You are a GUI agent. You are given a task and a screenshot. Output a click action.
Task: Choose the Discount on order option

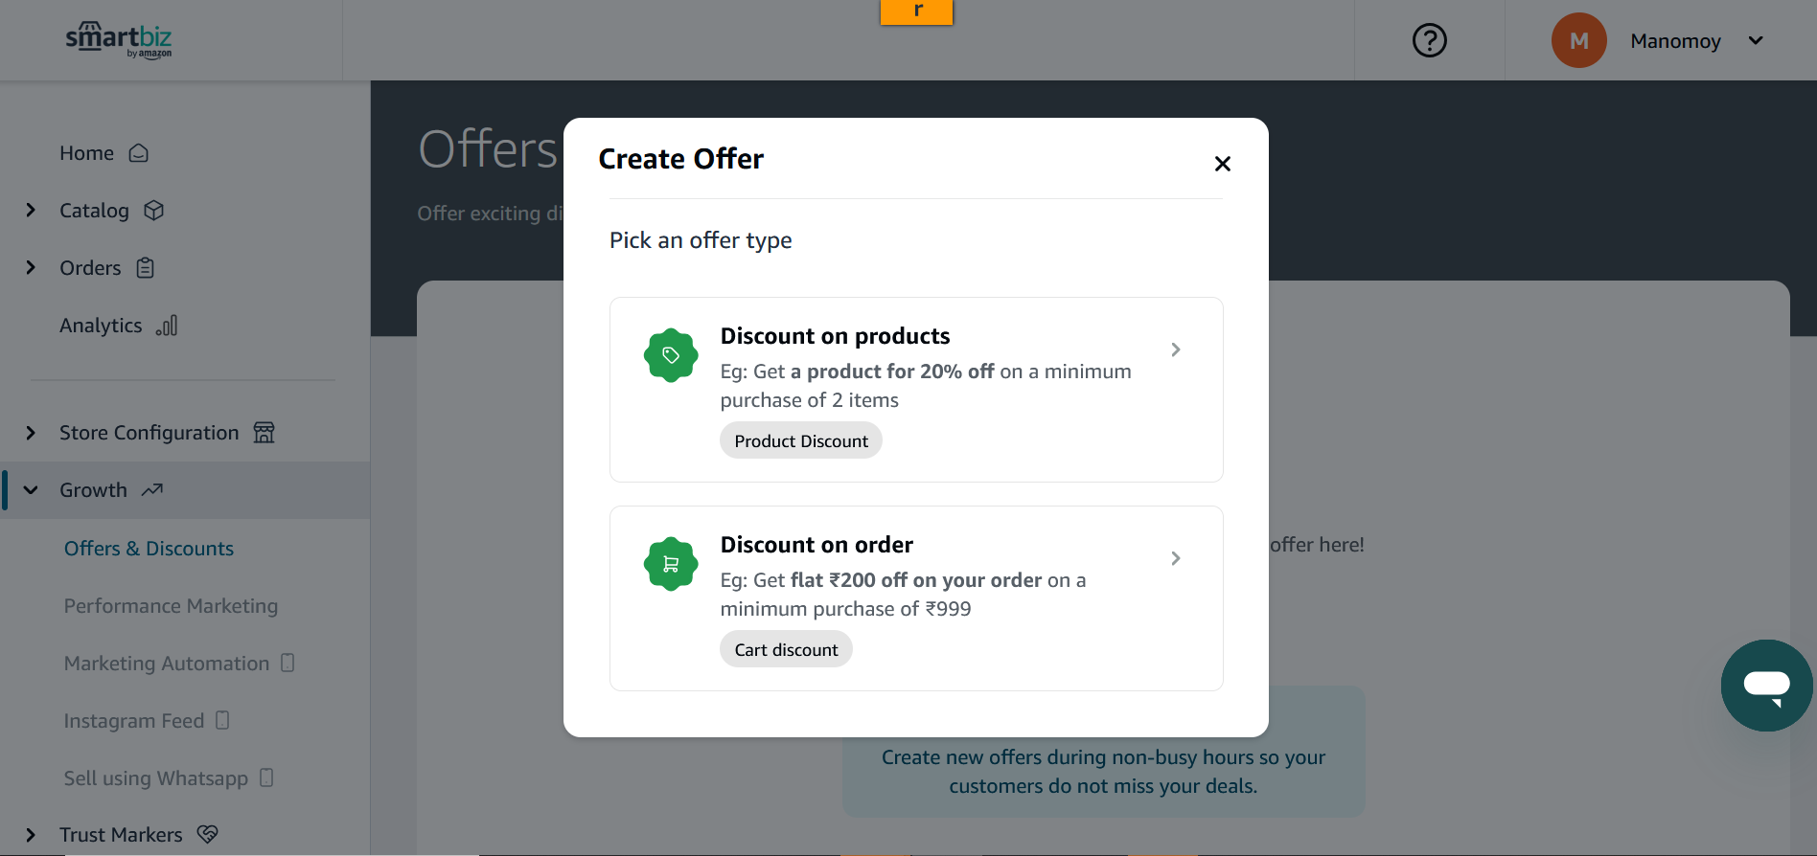[x=916, y=598]
